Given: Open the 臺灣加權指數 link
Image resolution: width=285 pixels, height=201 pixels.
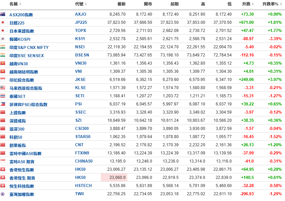Looking at the screenshot, I should tap(22, 194).
